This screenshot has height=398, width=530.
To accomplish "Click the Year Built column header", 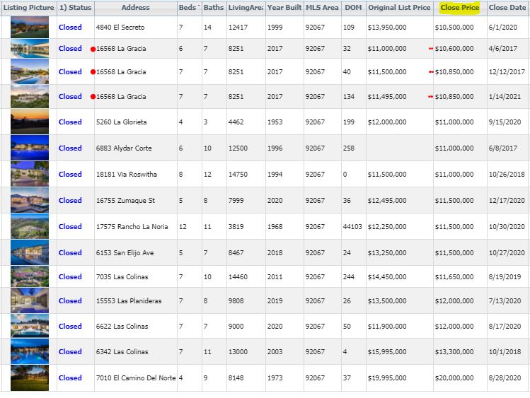I will [284, 8].
